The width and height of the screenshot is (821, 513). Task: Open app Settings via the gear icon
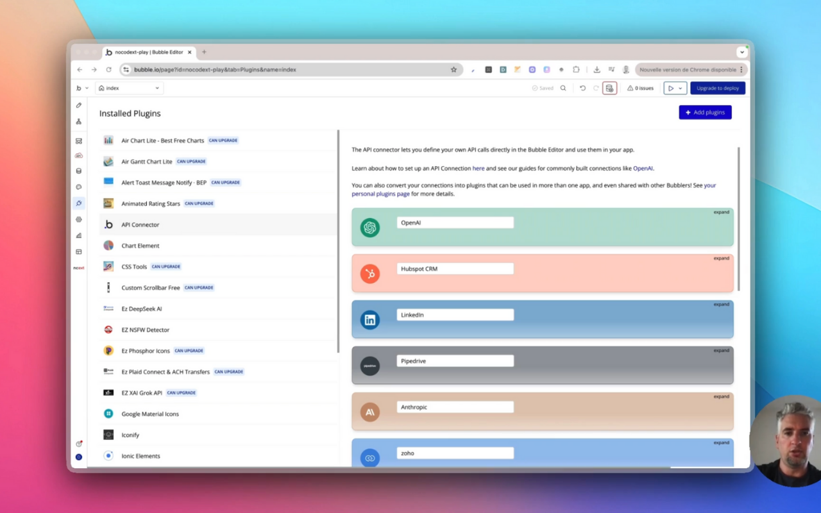pos(78,219)
